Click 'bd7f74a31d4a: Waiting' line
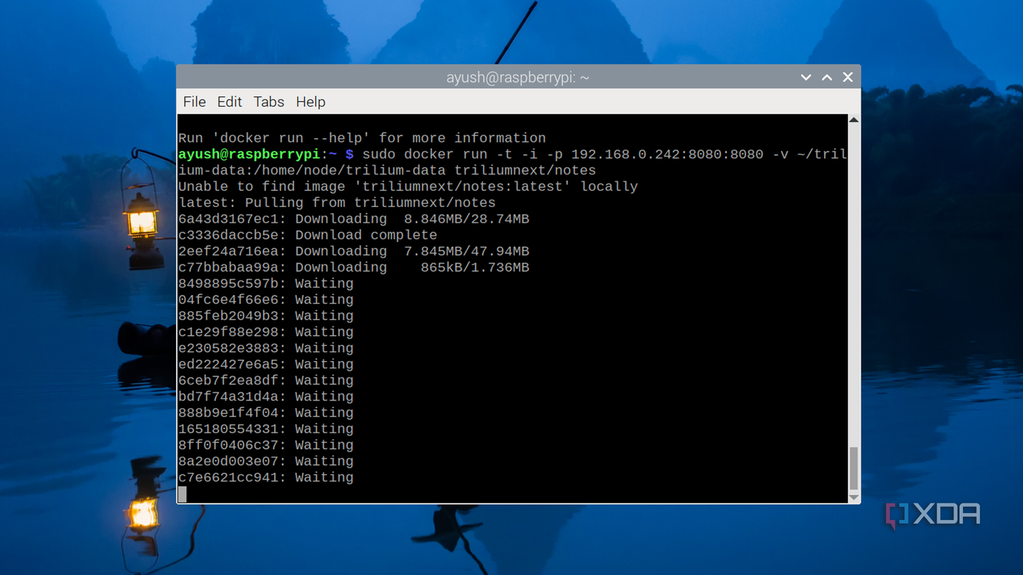The image size is (1023, 575). click(266, 397)
